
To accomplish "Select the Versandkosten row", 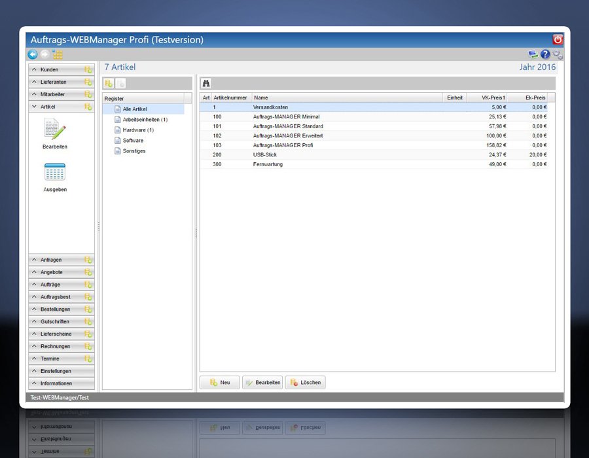I will point(374,107).
